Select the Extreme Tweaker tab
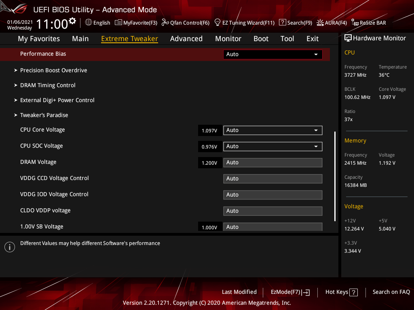414x310 pixels. pyautogui.click(x=130, y=39)
